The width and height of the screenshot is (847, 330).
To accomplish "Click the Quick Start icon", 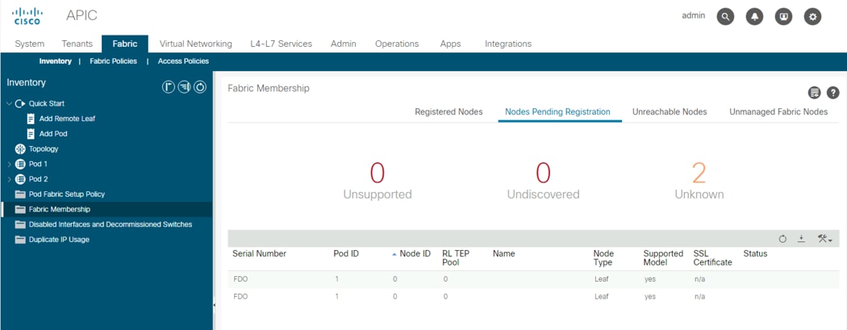I will pos(20,104).
